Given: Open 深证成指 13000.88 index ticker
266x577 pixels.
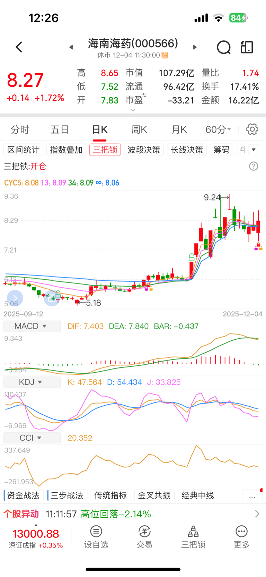Looking at the screenshot, I should (x=36, y=538).
